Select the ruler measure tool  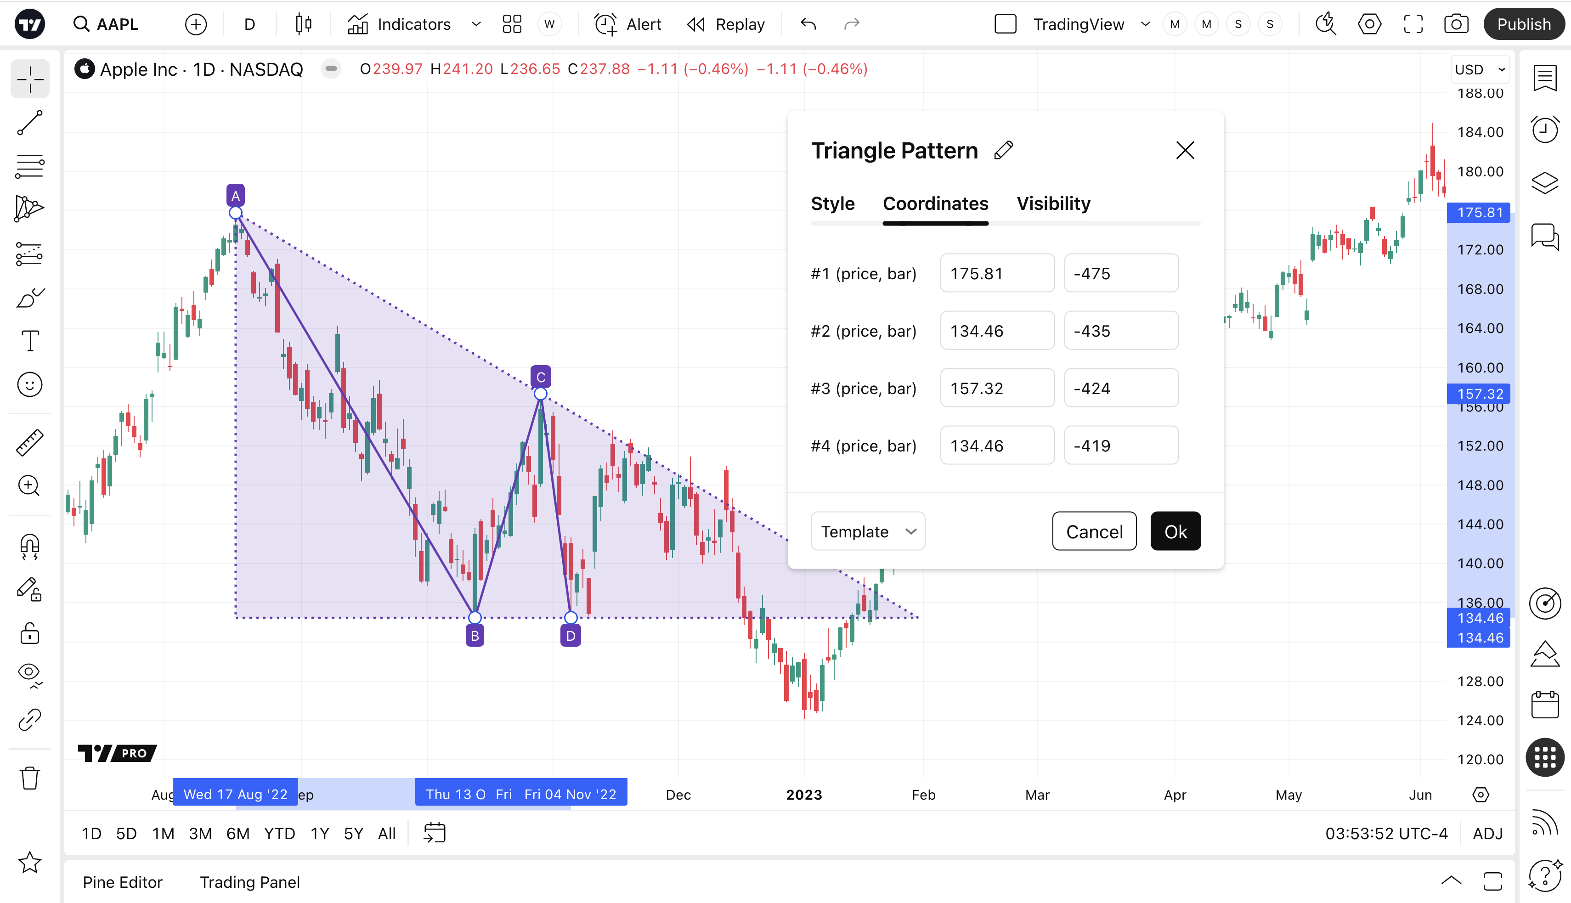[x=29, y=442]
